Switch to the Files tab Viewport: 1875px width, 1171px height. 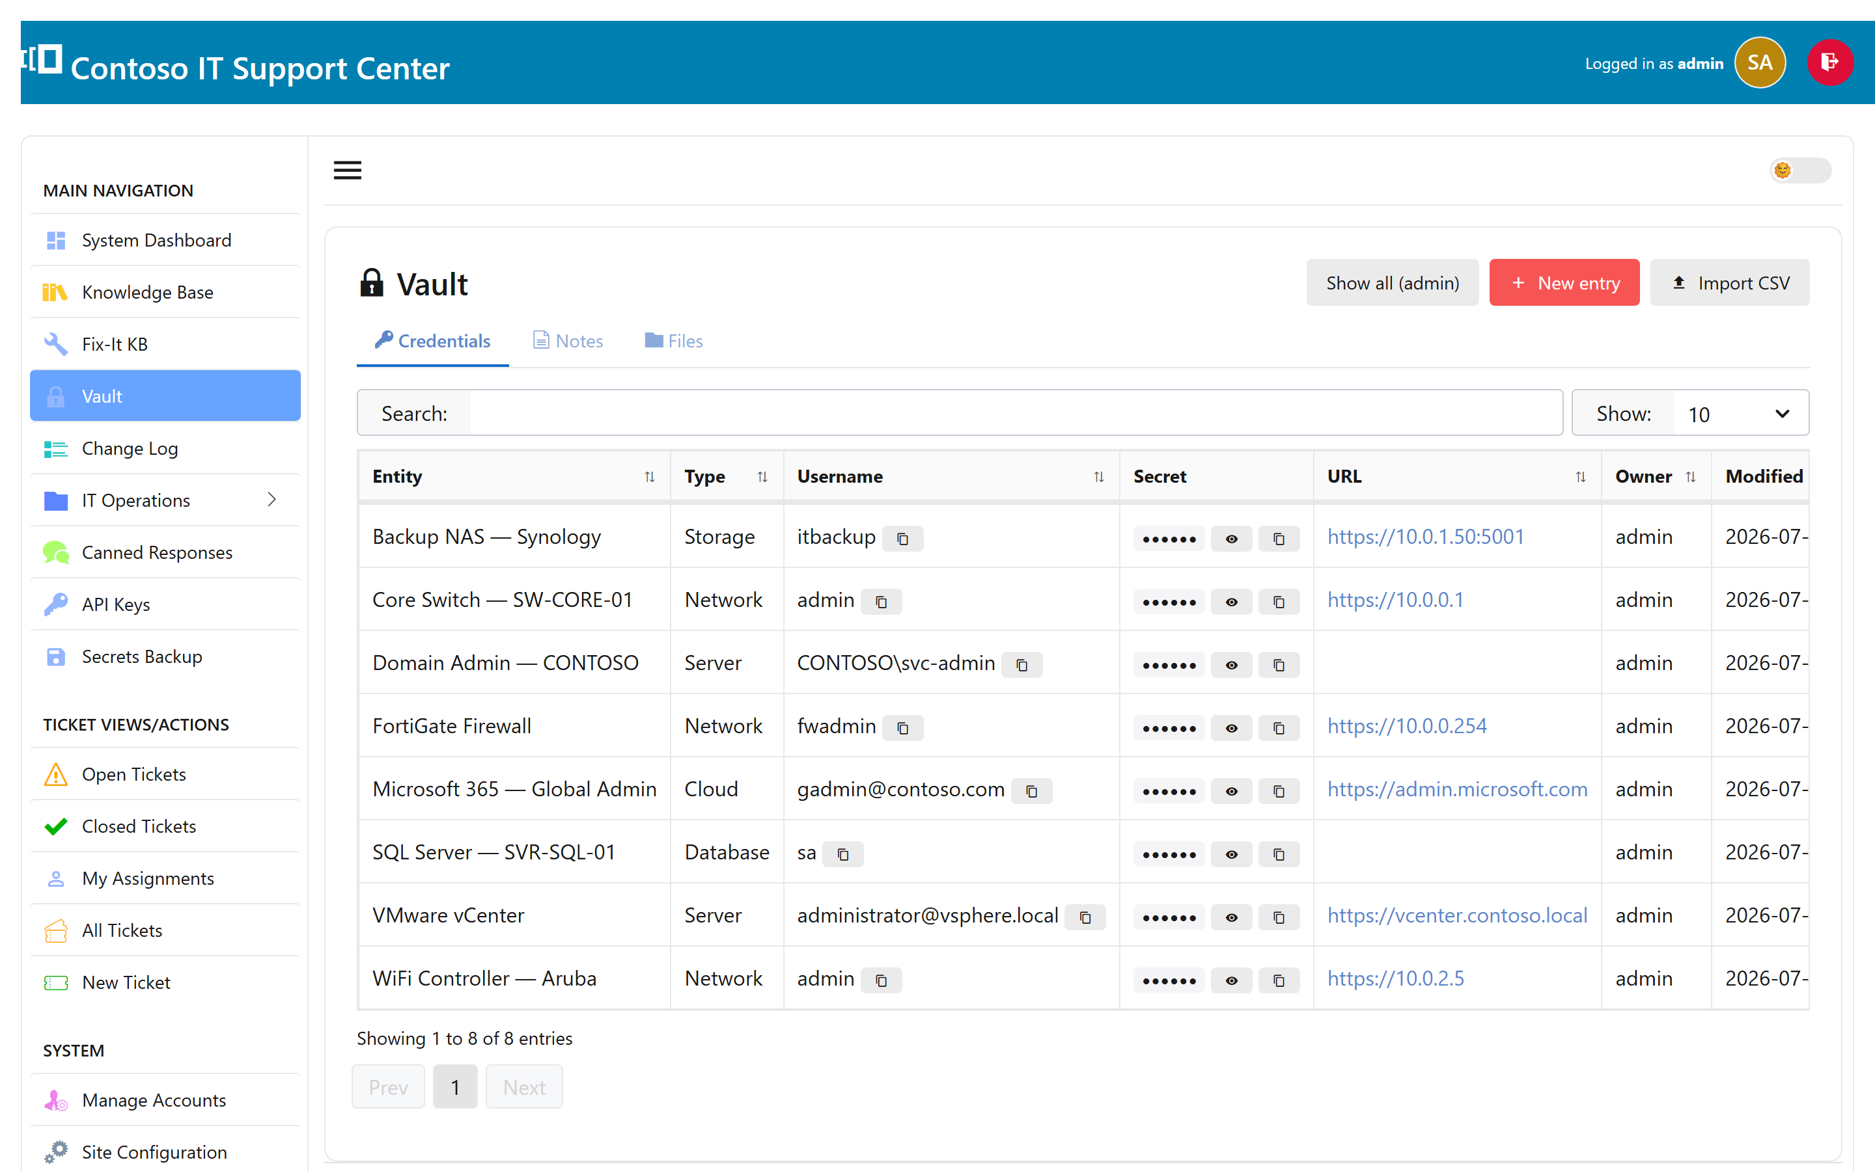point(673,341)
